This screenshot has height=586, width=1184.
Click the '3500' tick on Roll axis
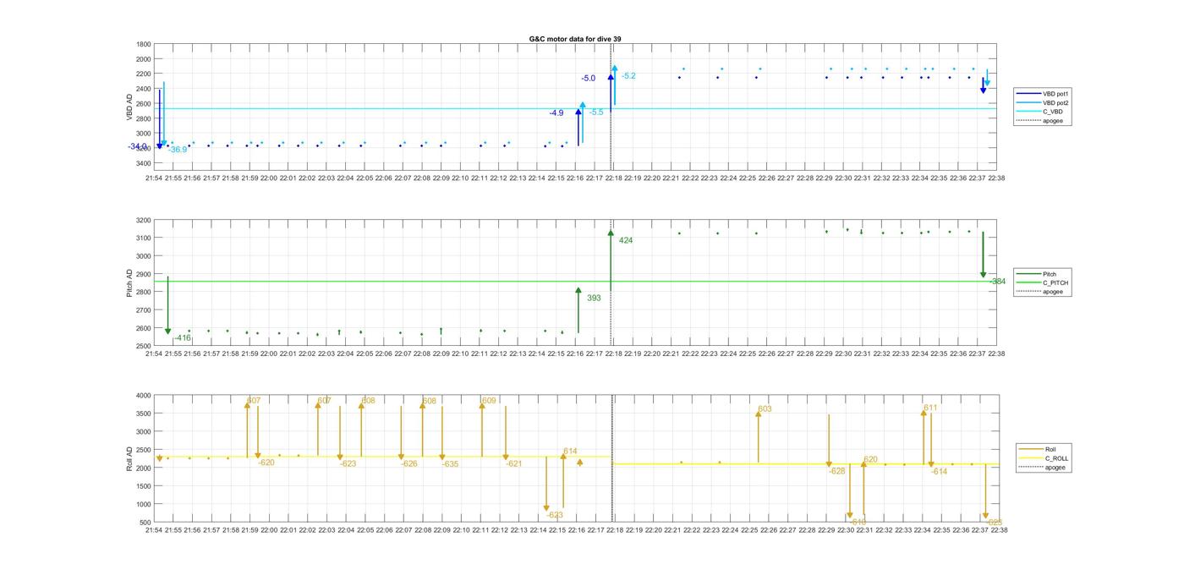(143, 413)
